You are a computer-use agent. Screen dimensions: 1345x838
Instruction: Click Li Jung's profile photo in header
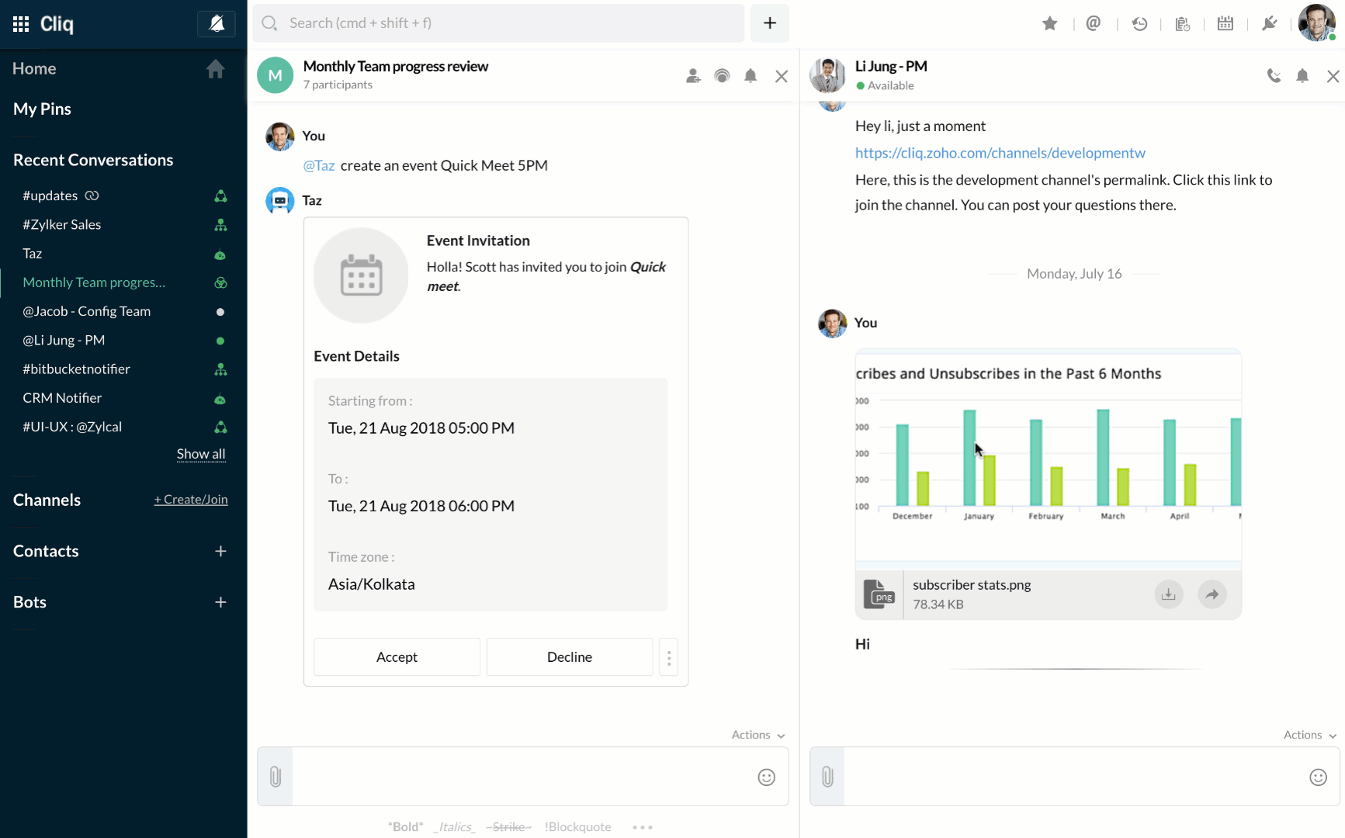click(x=827, y=75)
